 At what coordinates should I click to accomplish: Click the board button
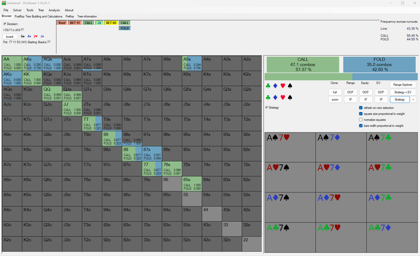10,37
